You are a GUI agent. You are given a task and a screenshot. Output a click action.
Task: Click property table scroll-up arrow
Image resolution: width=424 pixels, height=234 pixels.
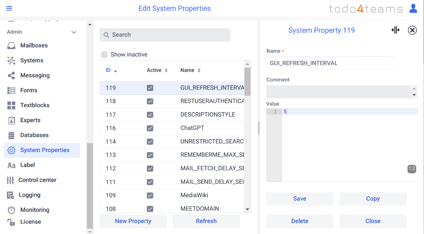pyautogui.click(x=247, y=64)
